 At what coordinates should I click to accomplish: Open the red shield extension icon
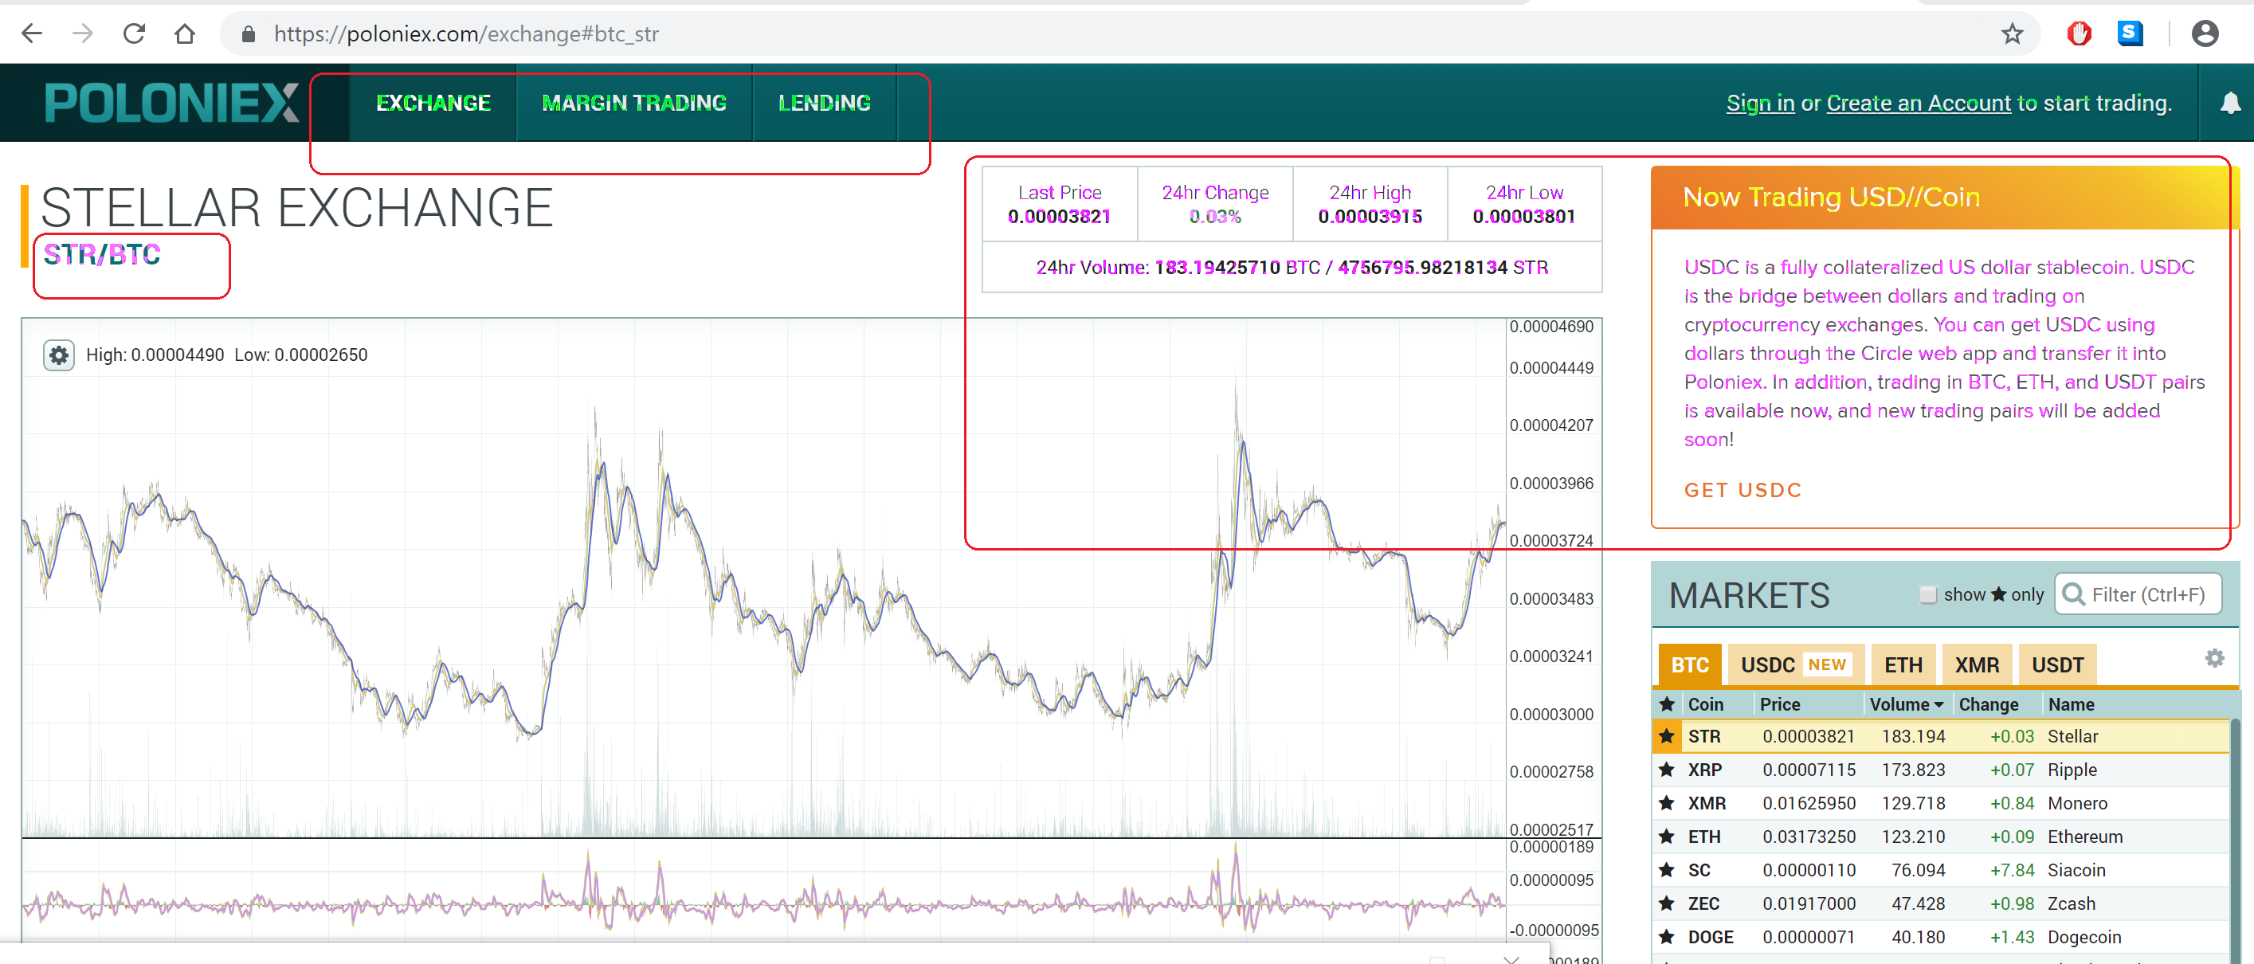[x=2078, y=33]
